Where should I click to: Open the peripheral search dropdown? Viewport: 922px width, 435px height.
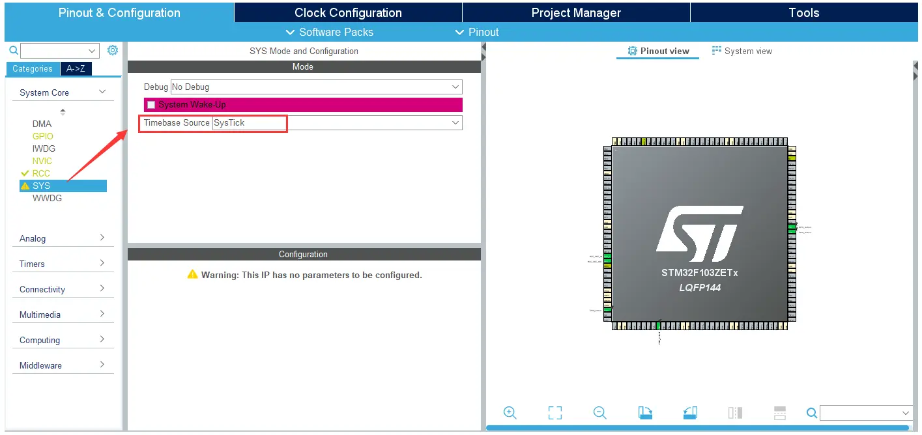(92, 51)
